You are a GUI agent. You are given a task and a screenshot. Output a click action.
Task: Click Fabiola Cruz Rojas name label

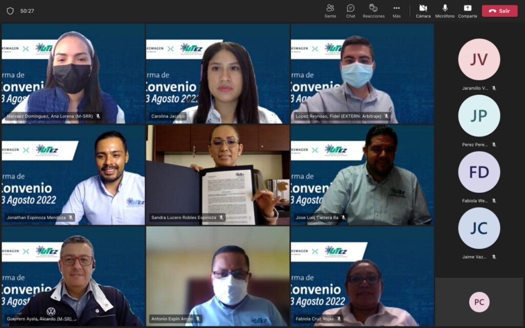tap(314, 319)
